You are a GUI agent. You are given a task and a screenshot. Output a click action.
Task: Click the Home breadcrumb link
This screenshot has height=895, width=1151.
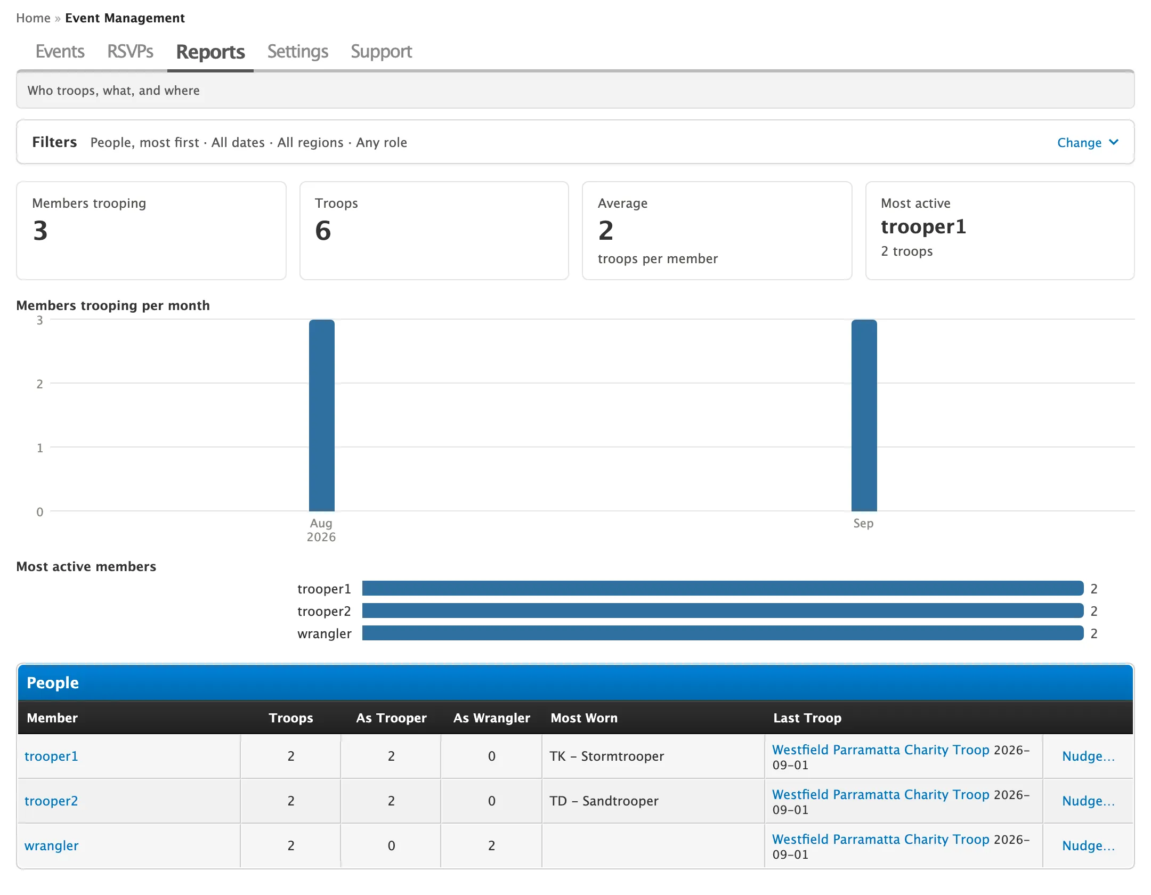click(33, 18)
